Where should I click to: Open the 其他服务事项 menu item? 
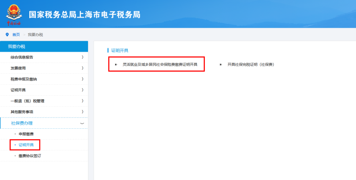(22, 111)
